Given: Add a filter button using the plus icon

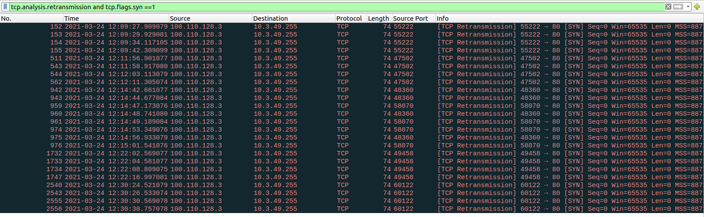Looking at the screenshot, I should tap(697, 7).
